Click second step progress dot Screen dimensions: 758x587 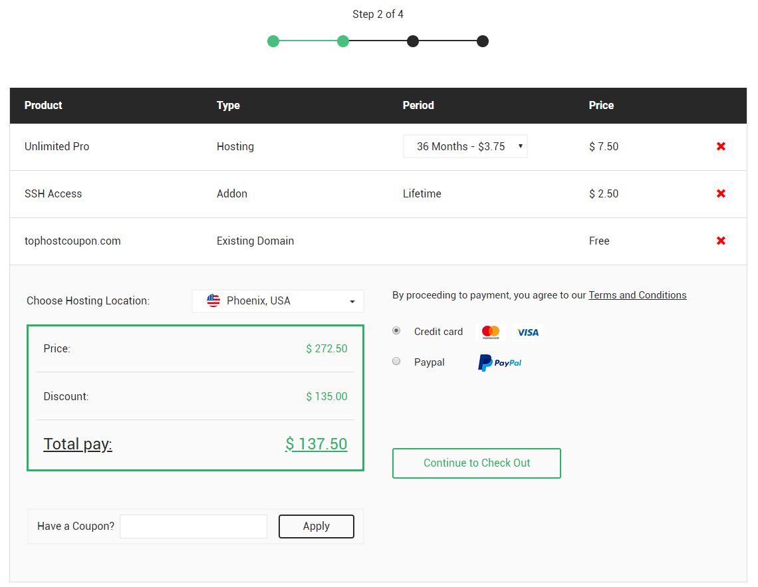pyautogui.click(x=343, y=41)
